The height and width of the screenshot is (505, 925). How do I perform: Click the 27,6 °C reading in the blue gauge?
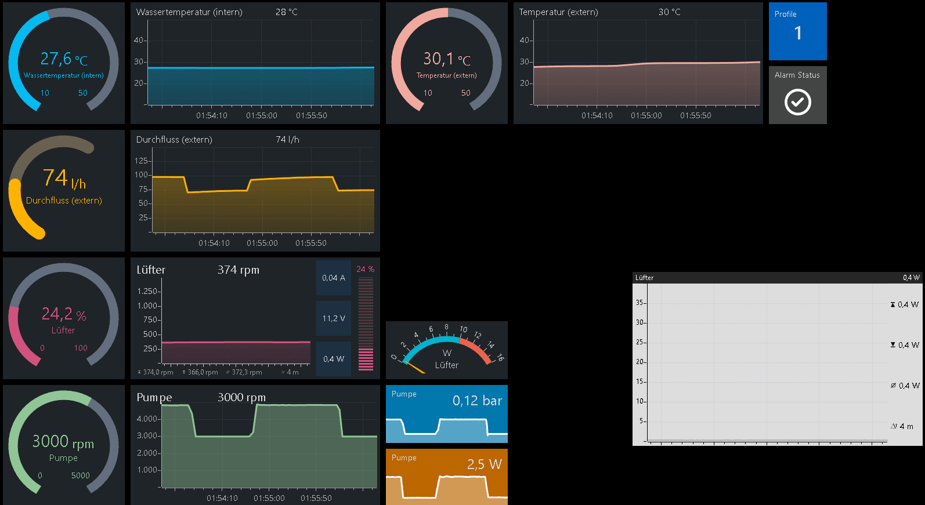click(64, 59)
